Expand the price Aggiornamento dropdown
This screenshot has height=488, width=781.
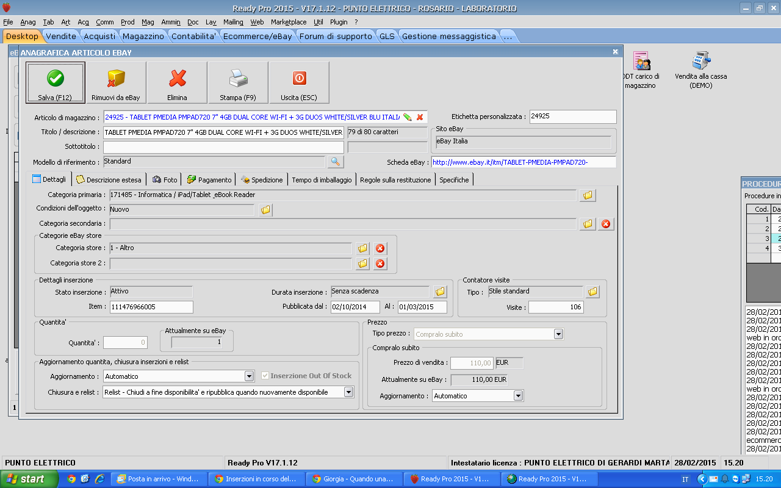tap(518, 396)
